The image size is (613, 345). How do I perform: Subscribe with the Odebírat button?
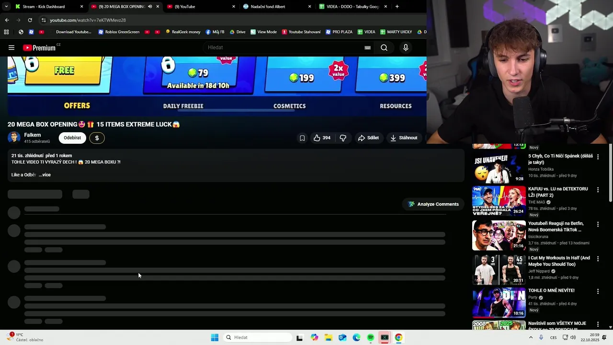tap(72, 138)
